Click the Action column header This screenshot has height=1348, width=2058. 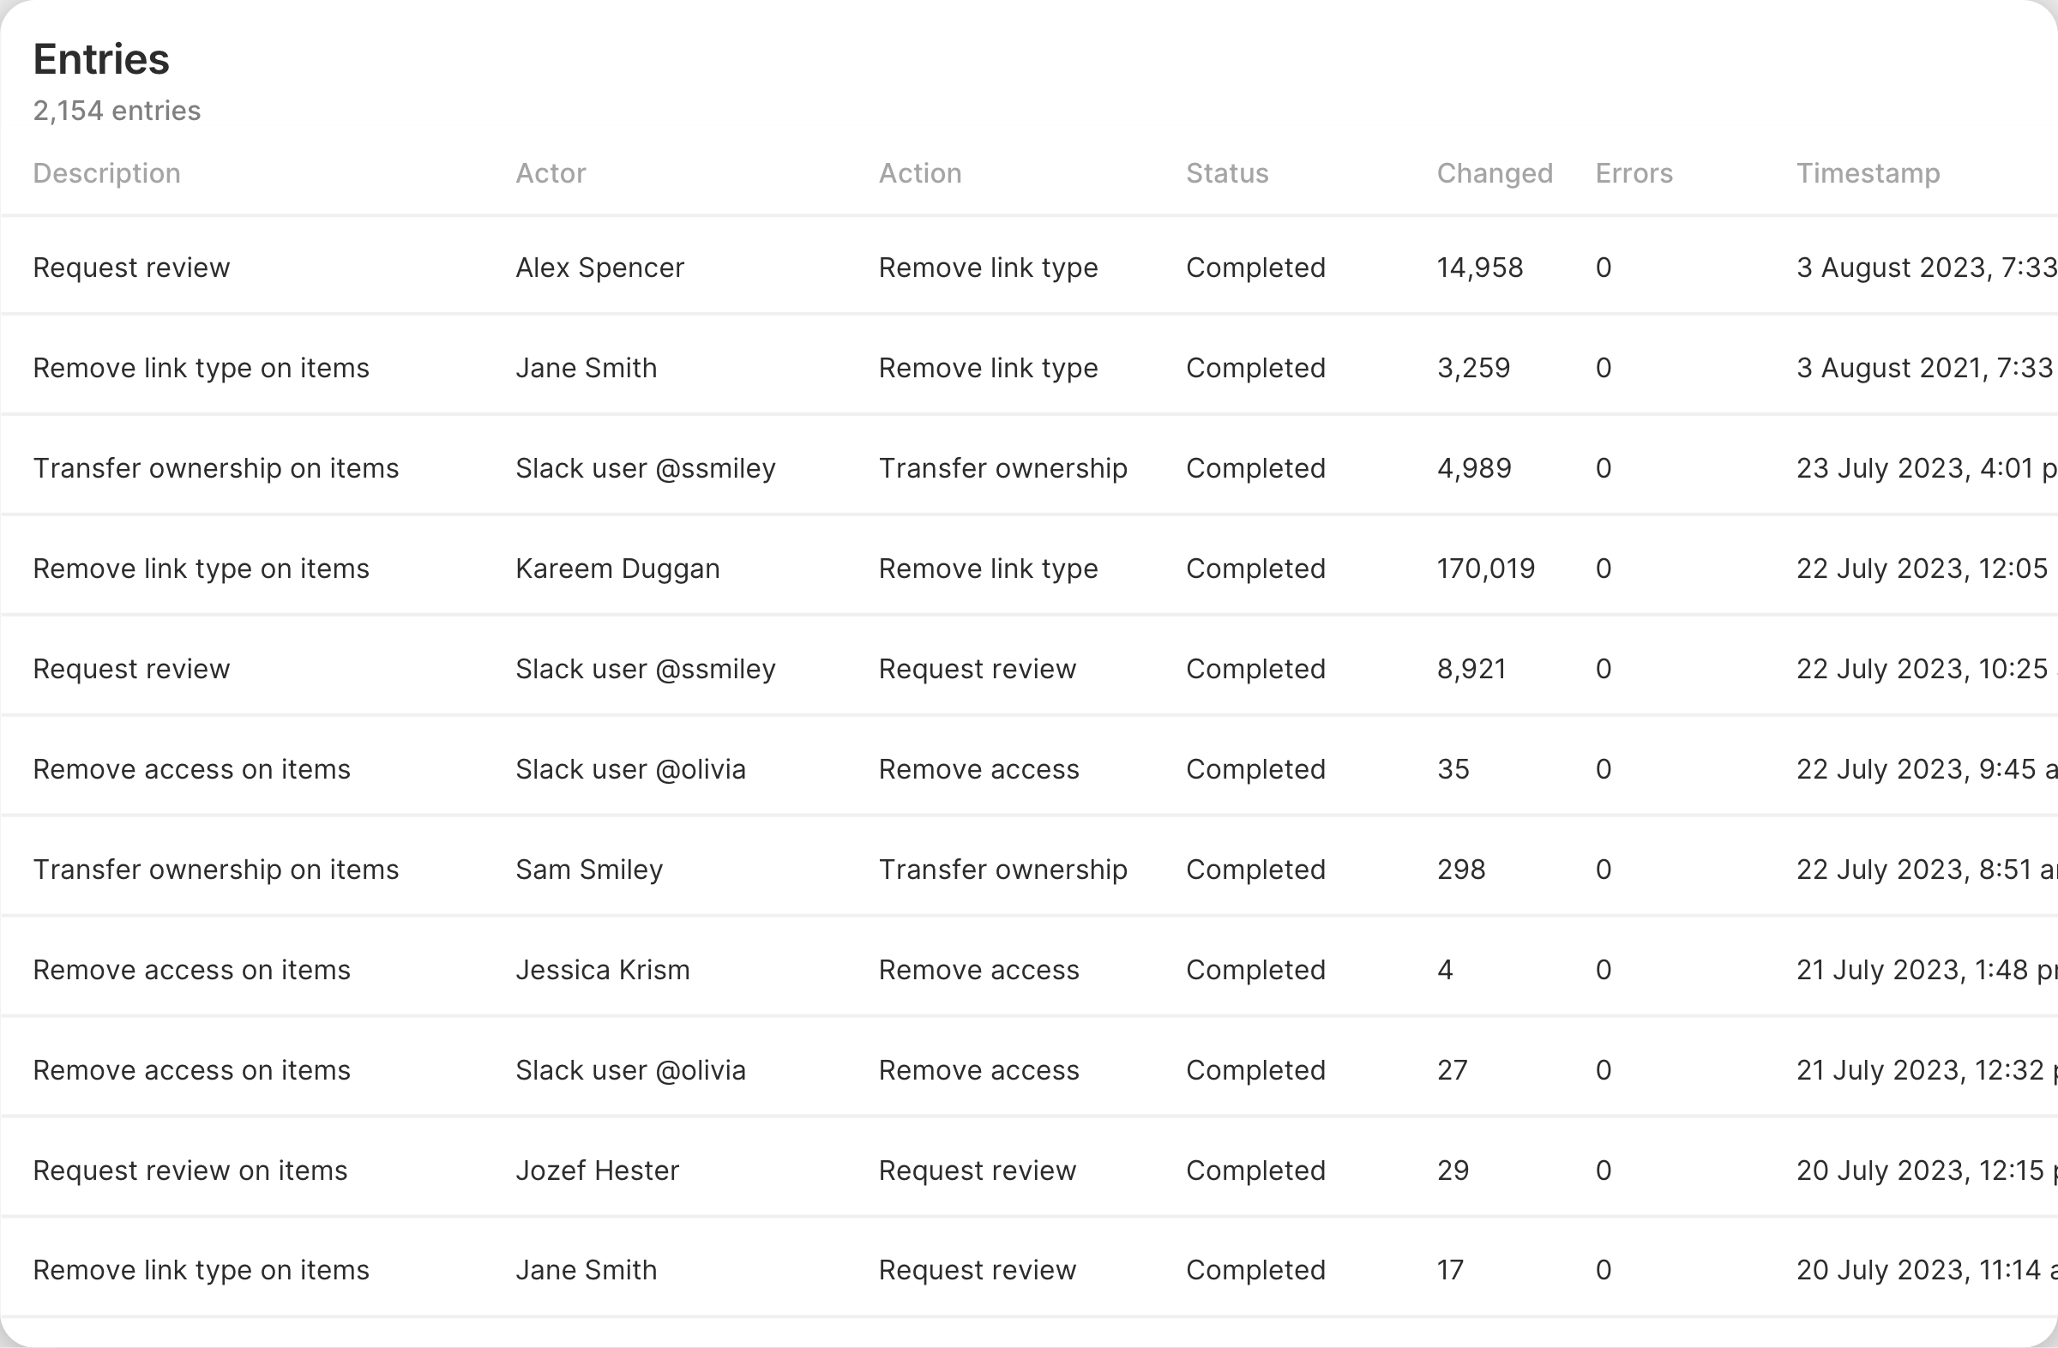pyautogui.click(x=919, y=173)
